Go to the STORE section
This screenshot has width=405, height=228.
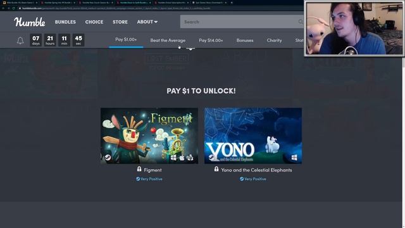[x=120, y=22]
